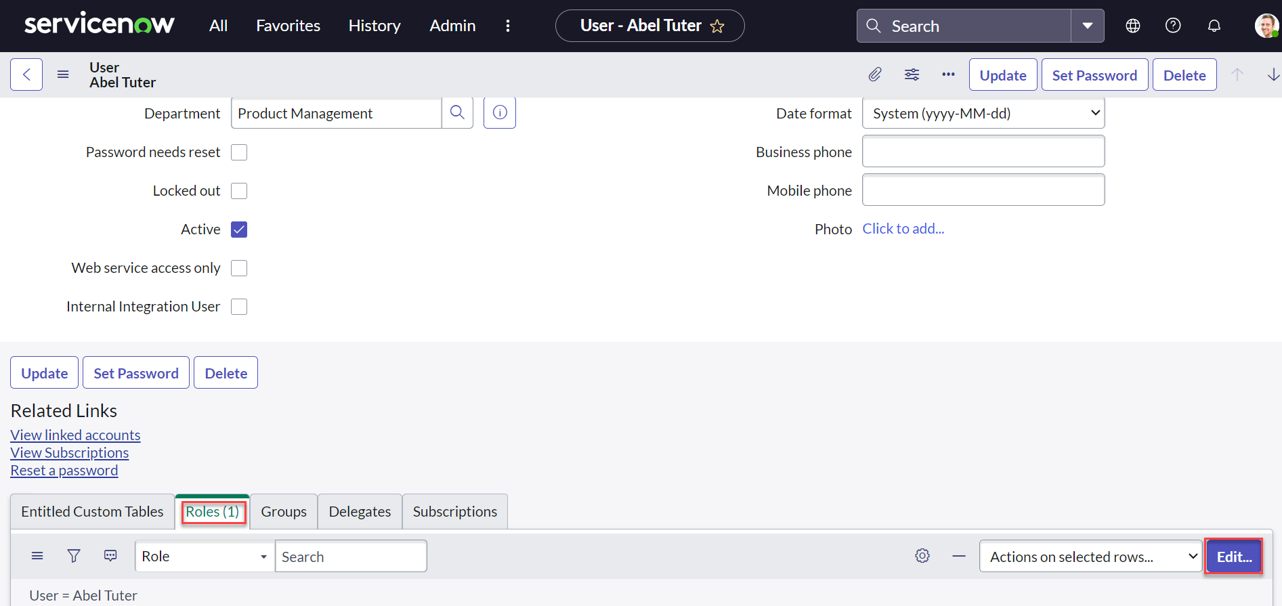Open personalize form settings icon
1282x606 pixels.
pos(912,74)
